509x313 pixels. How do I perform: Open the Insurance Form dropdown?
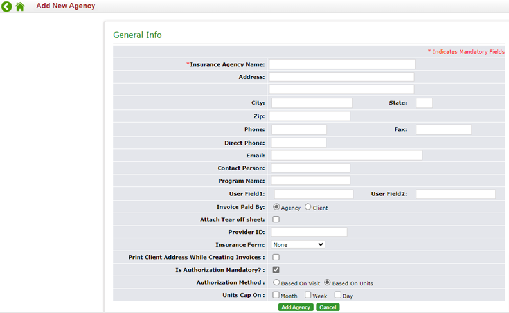298,244
